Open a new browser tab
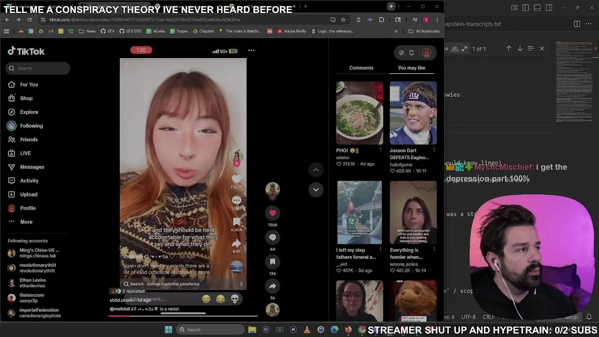Image resolution: width=599 pixels, height=337 pixels. click(305, 7)
